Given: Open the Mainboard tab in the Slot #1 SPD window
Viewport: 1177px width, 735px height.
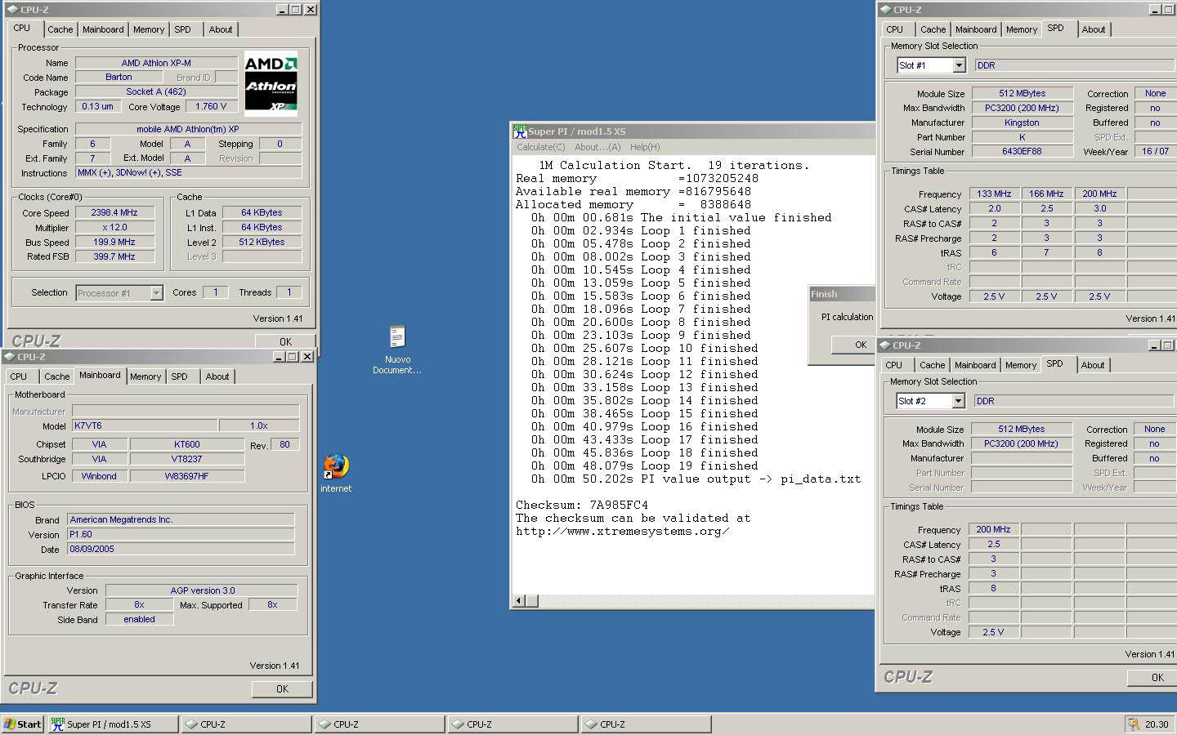Looking at the screenshot, I should 976,29.
